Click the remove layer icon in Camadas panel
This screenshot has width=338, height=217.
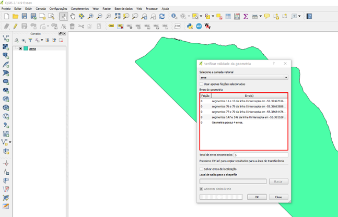(x=61, y=40)
